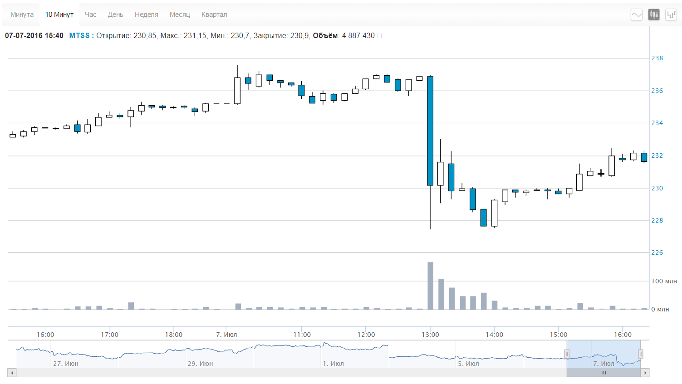682x384 pixels.
Task: Click the Открытие: 230,85 value
Action: click(x=126, y=36)
